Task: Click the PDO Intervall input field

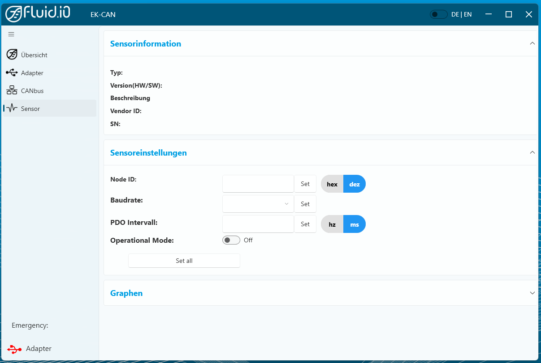Action: pyautogui.click(x=258, y=224)
